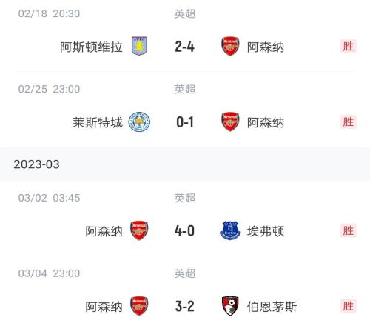Click Arsenal crest in Everton match
Screen dimensions: 370x326
(139, 230)
